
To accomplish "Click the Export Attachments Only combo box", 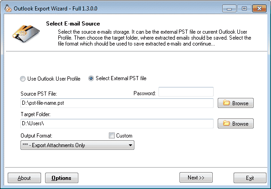I will pyautogui.click(x=77, y=145).
